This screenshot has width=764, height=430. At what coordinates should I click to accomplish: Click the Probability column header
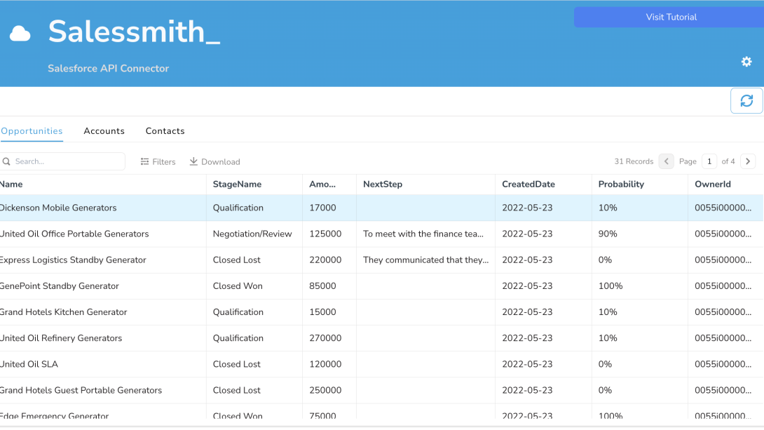pyautogui.click(x=622, y=184)
